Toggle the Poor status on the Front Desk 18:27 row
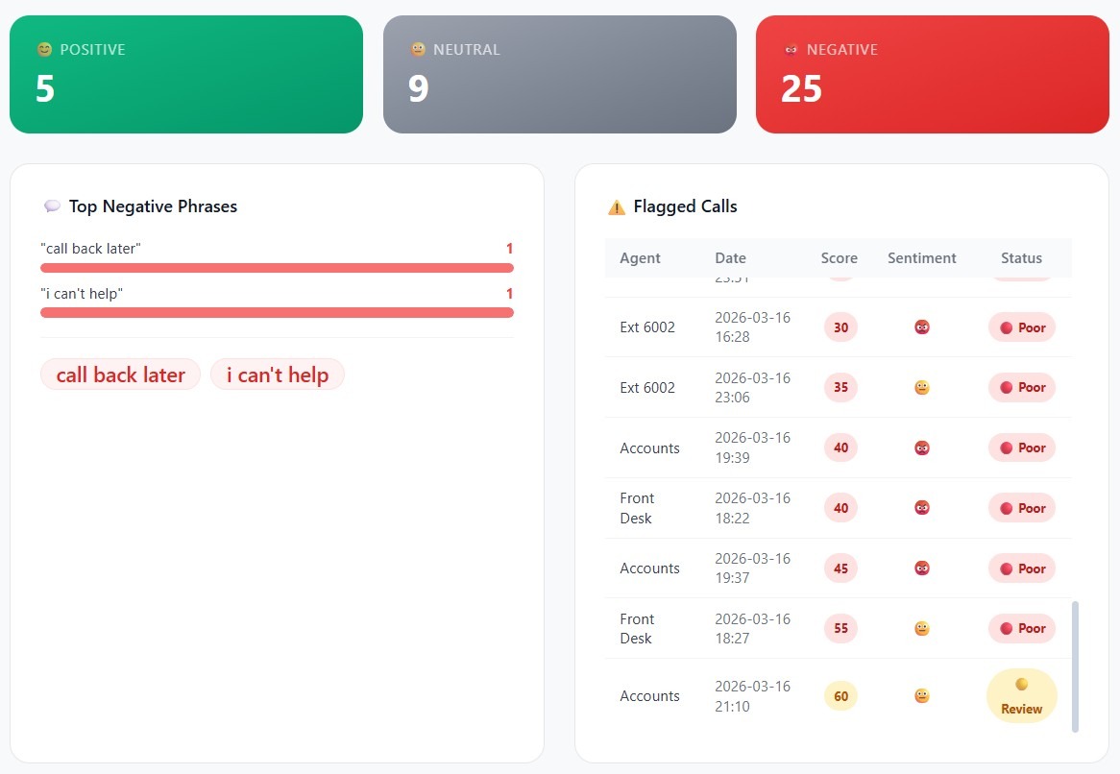Image resolution: width=1120 pixels, height=774 pixels. (1021, 628)
